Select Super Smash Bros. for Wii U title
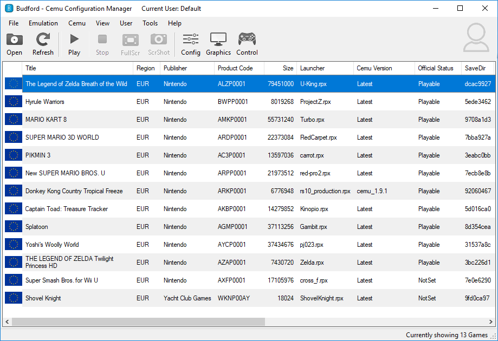Image resolution: width=498 pixels, height=341 pixels. pos(62,280)
